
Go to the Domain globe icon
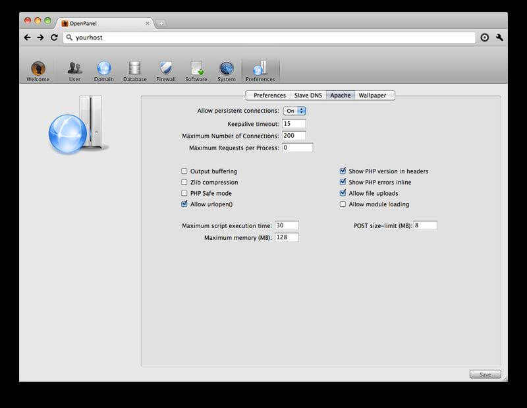103,69
